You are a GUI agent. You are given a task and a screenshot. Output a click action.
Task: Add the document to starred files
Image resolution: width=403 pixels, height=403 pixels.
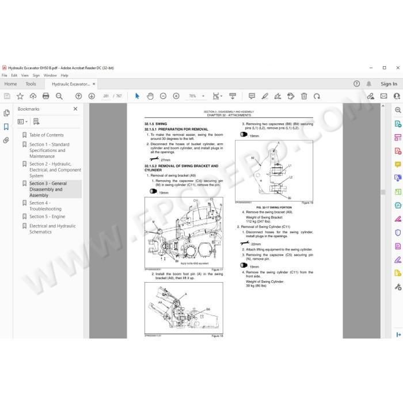pyautogui.click(x=20, y=96)
